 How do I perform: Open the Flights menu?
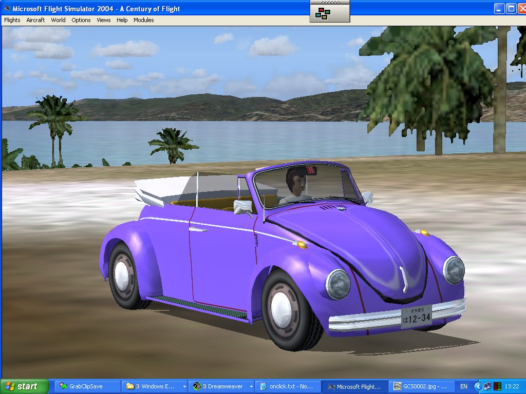click(x=12, y=20)
